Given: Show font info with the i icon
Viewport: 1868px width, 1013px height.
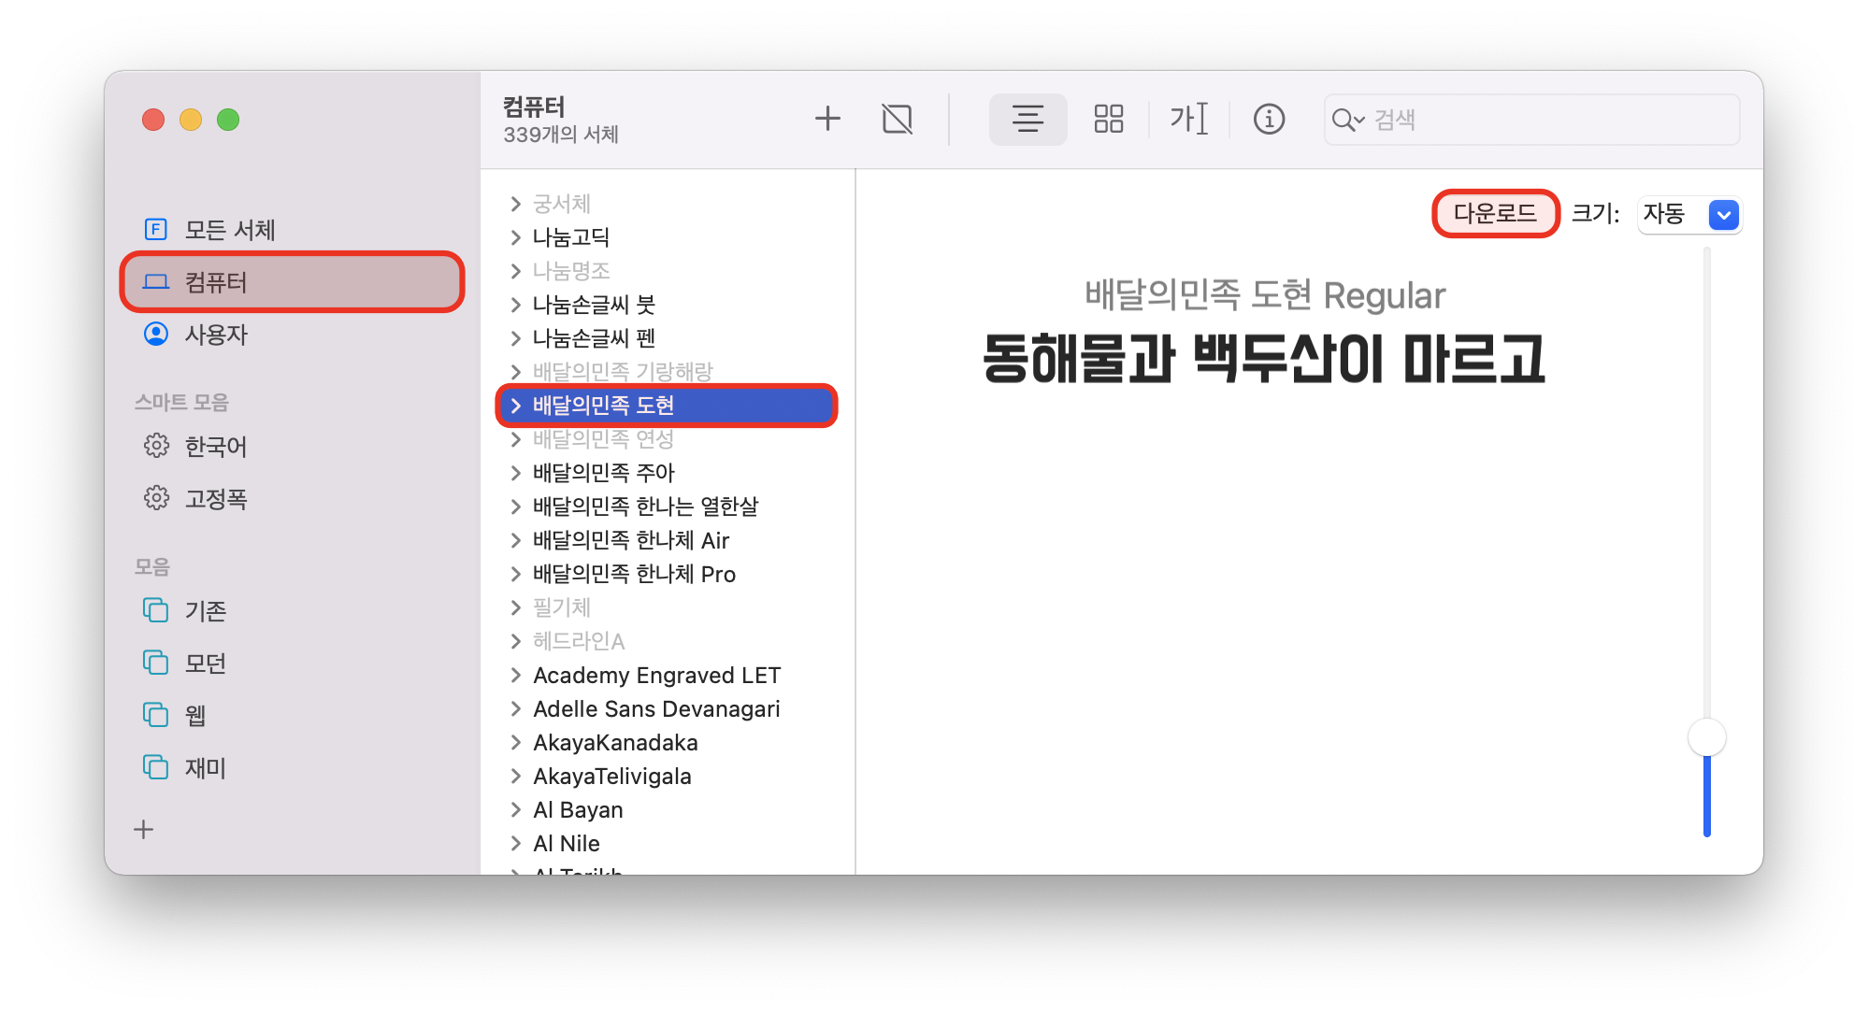Looking at the screenshot, I should tap(1269, 119).
